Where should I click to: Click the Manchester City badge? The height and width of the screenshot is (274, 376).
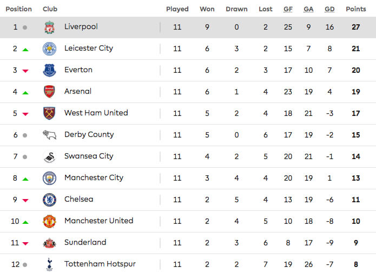[49, 178]
